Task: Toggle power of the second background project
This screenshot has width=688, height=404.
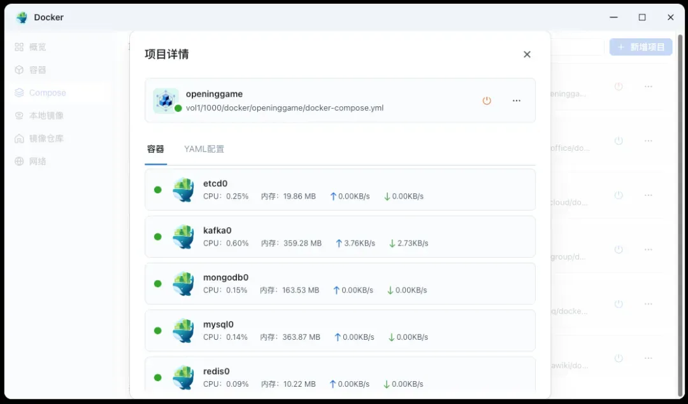Action: tap(618, 141)
